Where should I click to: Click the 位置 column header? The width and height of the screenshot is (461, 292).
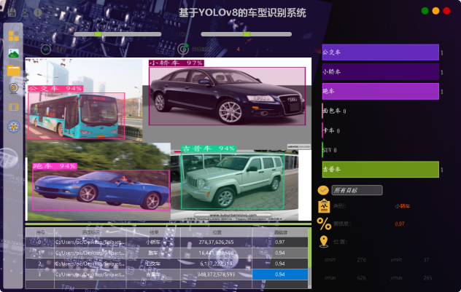pyautogui.click(x=217, y=232)
